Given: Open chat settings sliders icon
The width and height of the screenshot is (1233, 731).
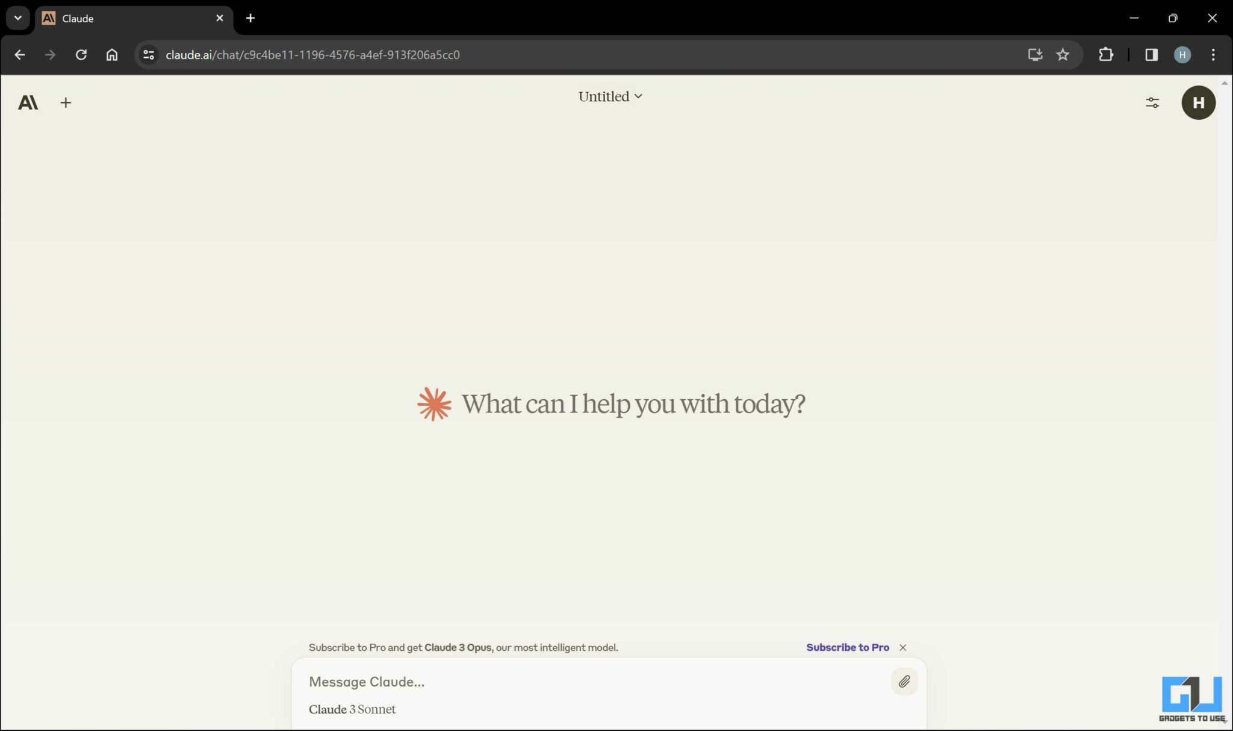Looking at the screenshot, I should pos(1152,103).
